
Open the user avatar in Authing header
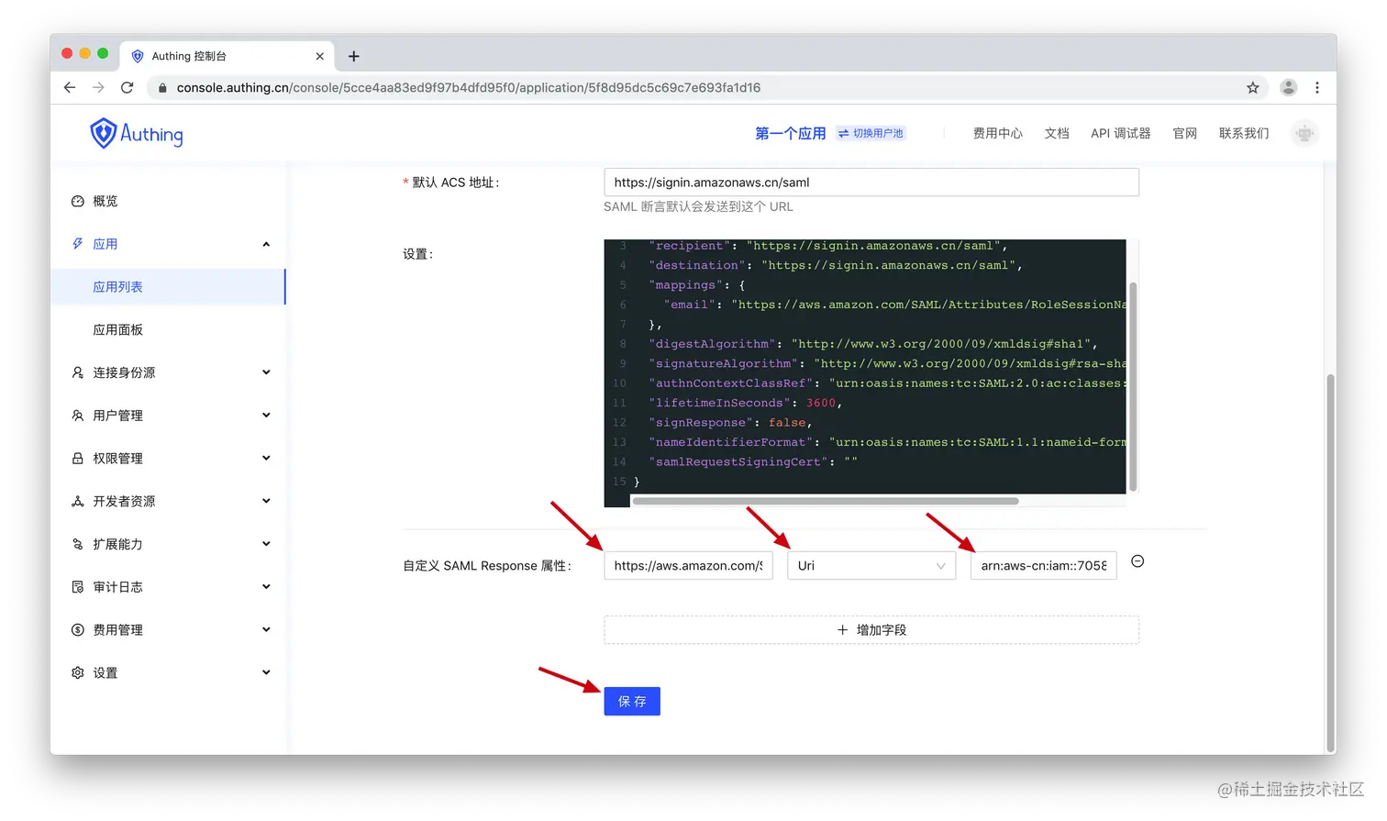1304,134
